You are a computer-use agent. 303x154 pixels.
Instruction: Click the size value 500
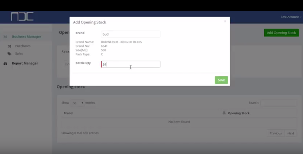104,50
